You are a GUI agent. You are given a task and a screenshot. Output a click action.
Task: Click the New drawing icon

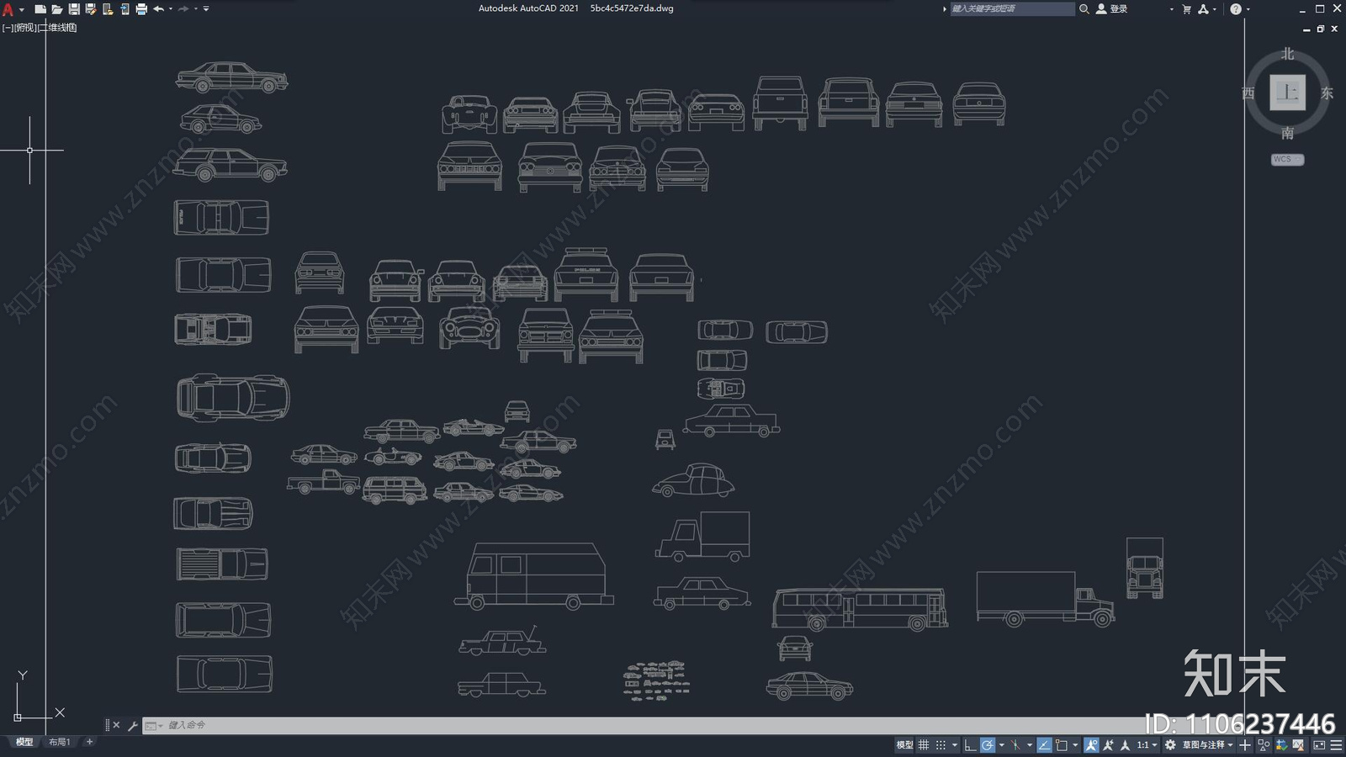tap(40, 9)
